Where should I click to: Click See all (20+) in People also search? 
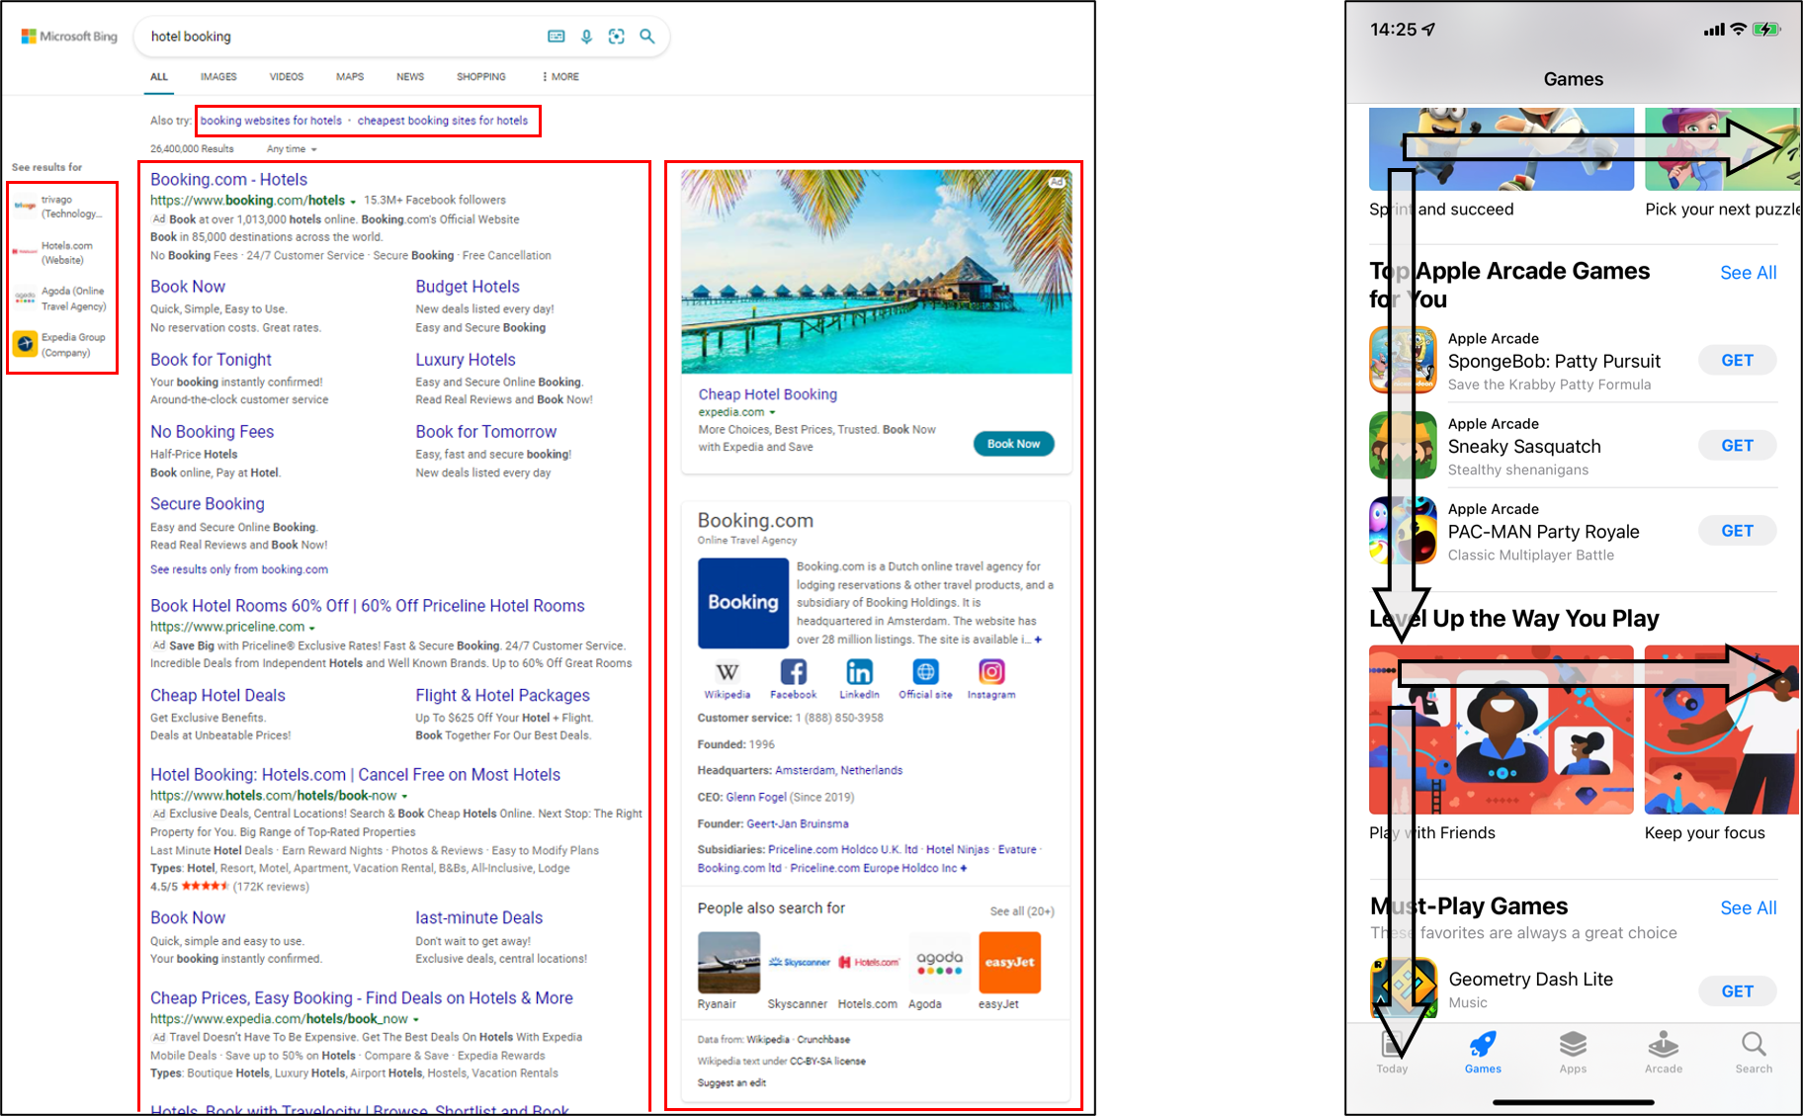(x=1022, y=911)
